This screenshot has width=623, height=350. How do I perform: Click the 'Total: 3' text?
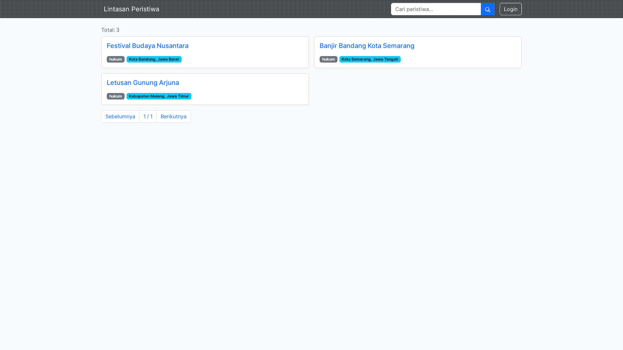[110, 30]
